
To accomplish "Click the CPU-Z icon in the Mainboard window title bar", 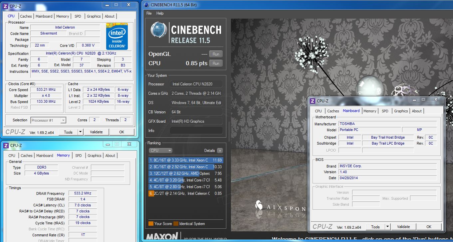I will (x=313, y=101).
